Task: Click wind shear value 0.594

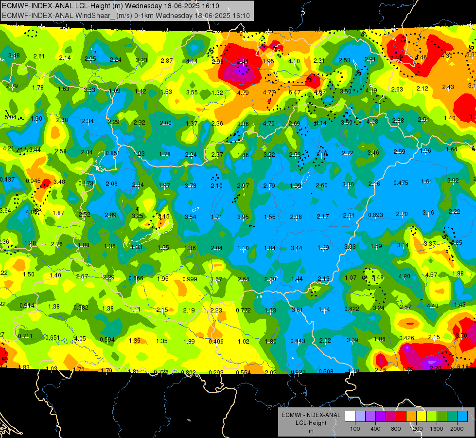Action: click(107, 340)
